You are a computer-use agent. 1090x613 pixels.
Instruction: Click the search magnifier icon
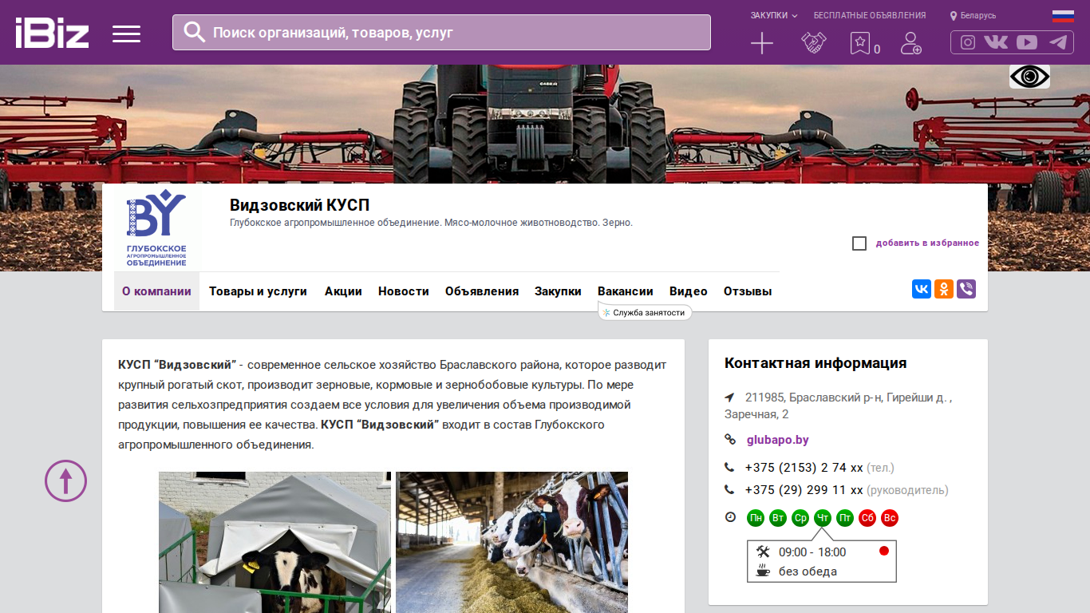pos(194,32)
